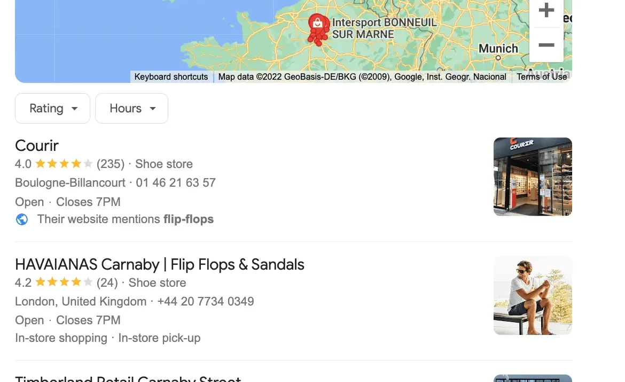The width and height of the screenshot is (625, 382).
Task: Click Courir's star rating icons
Action: (64, 164)
